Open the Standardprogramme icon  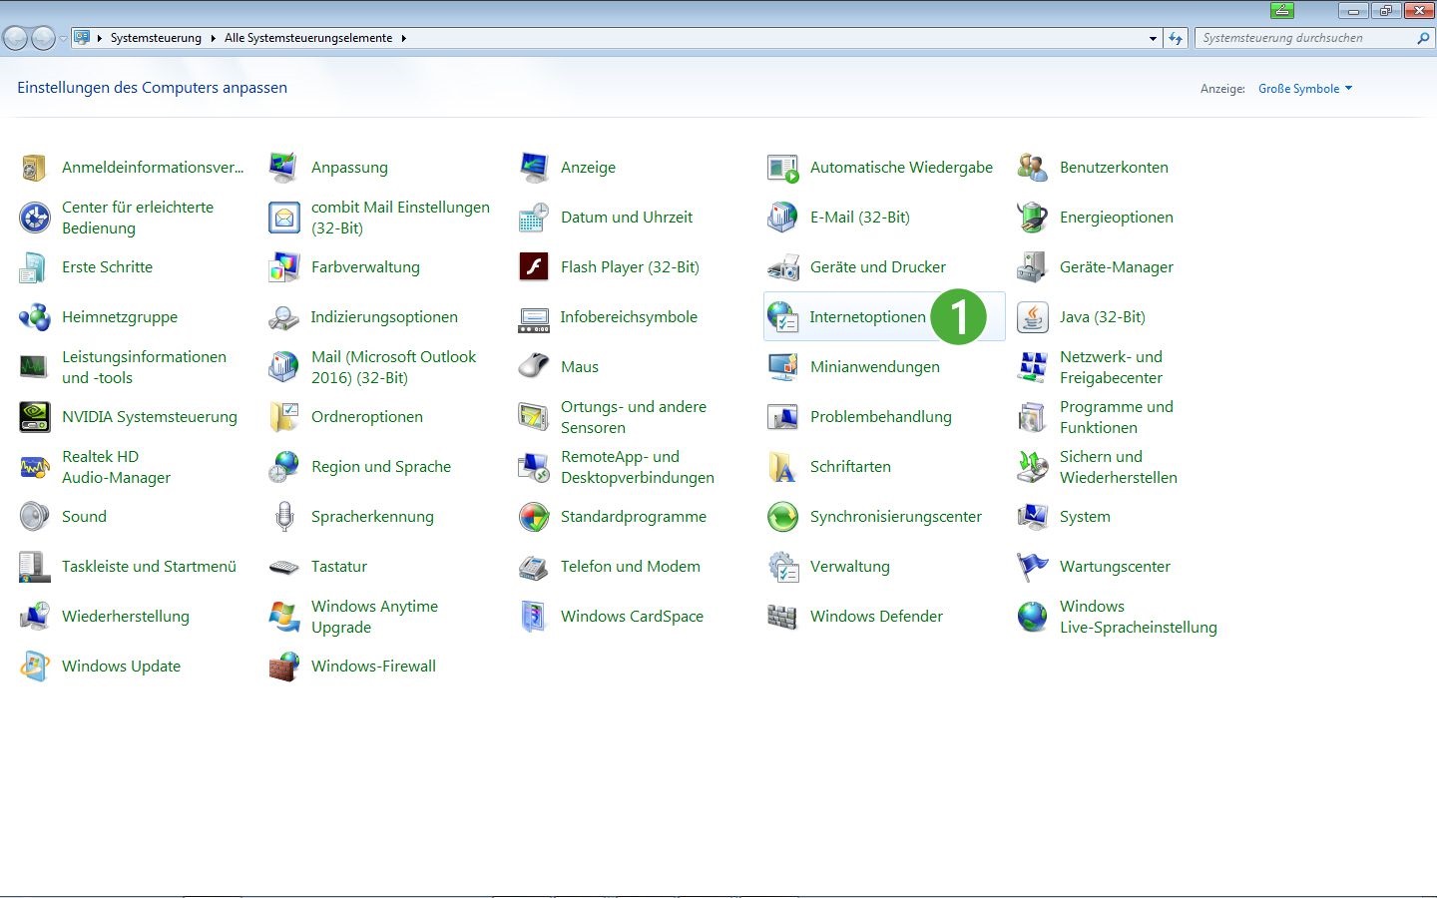534,517
